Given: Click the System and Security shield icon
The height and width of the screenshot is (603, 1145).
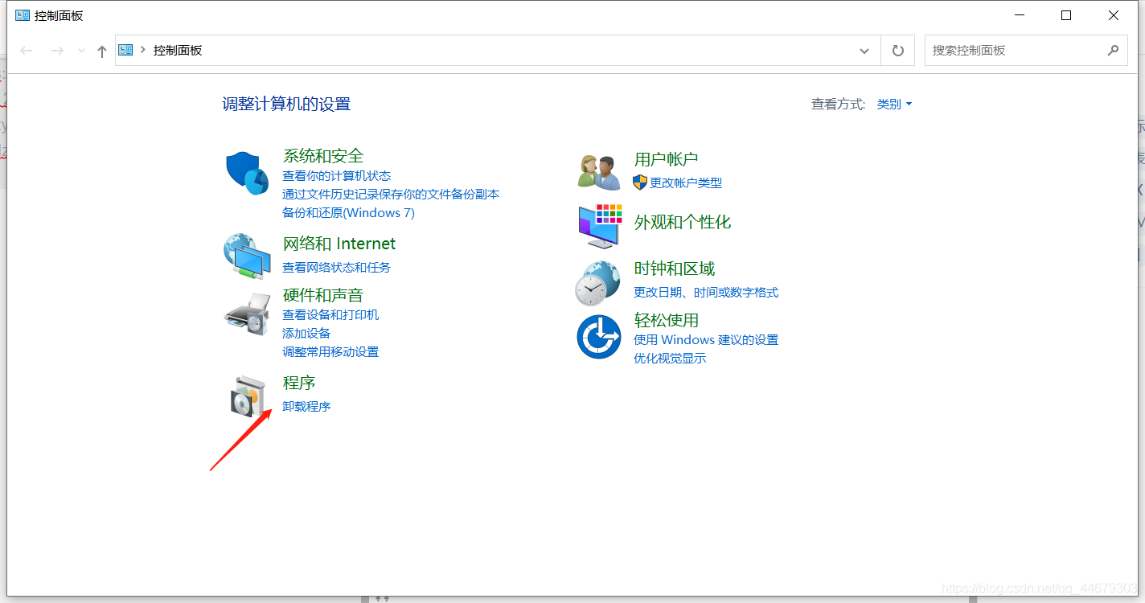Looking at the screenshot, I should pyautogui.click(x=247, y=172).
